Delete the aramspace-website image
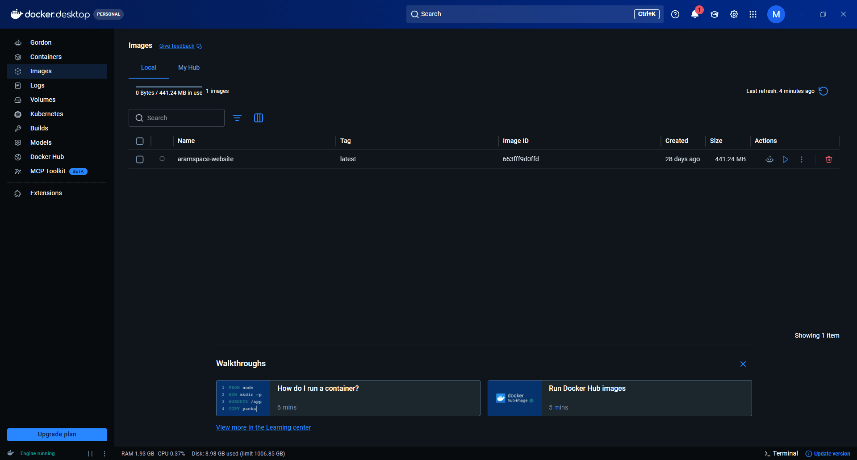The image size is (857, 460). 829,159
